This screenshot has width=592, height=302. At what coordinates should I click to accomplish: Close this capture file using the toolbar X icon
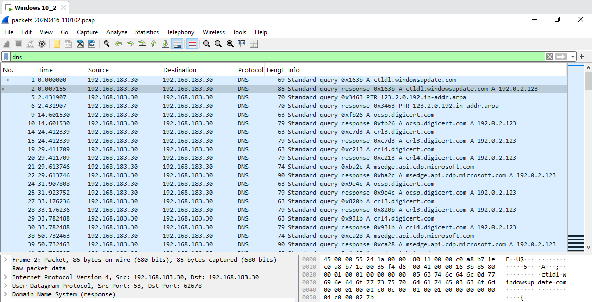(80, 44)
